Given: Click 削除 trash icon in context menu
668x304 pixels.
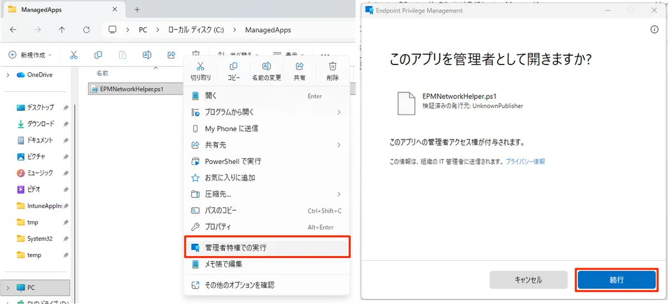Looking at the screenshot, I should [x=333, y=72].
